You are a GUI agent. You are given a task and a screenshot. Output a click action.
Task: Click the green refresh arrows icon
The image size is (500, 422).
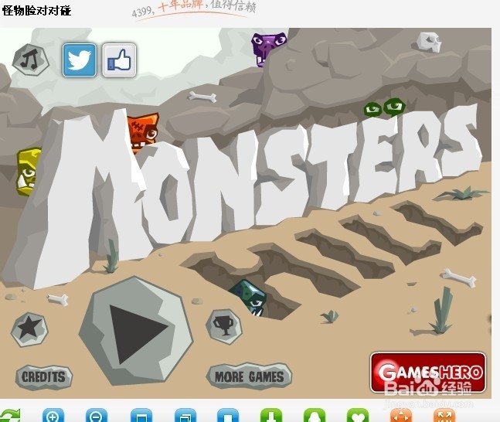tap(9, 416)
